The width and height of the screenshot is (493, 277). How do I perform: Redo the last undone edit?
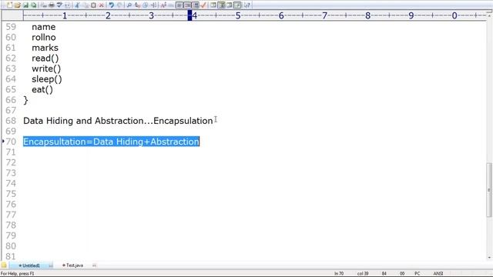[119, 5]
